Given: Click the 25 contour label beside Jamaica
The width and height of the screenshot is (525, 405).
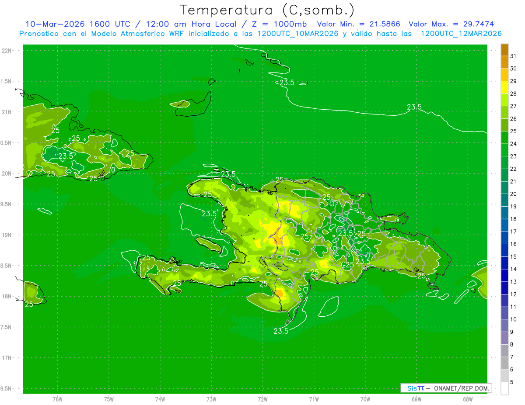Looking at the screenshot, I should [29, 304].
